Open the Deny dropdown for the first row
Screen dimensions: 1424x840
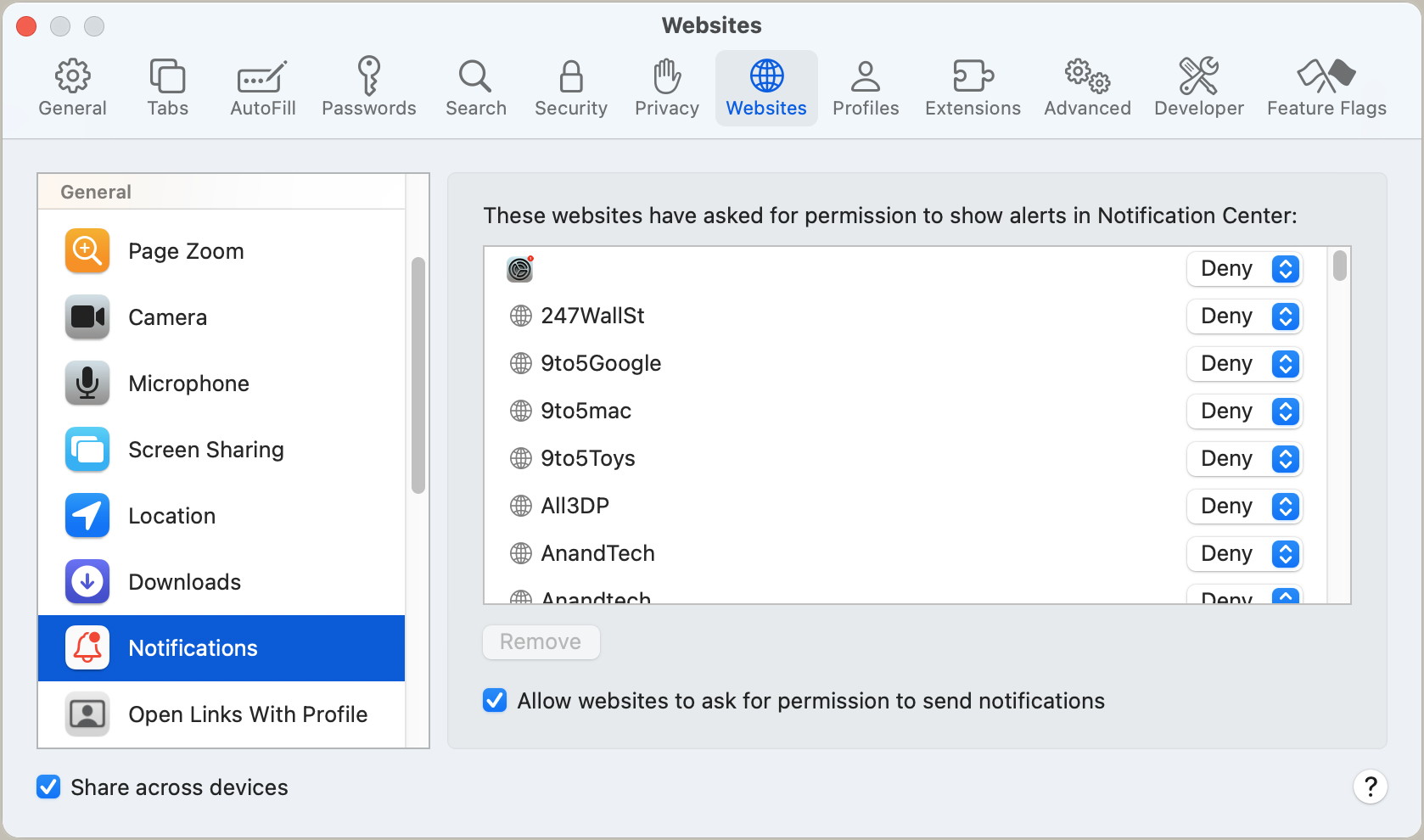click(x=1244, y=269)
